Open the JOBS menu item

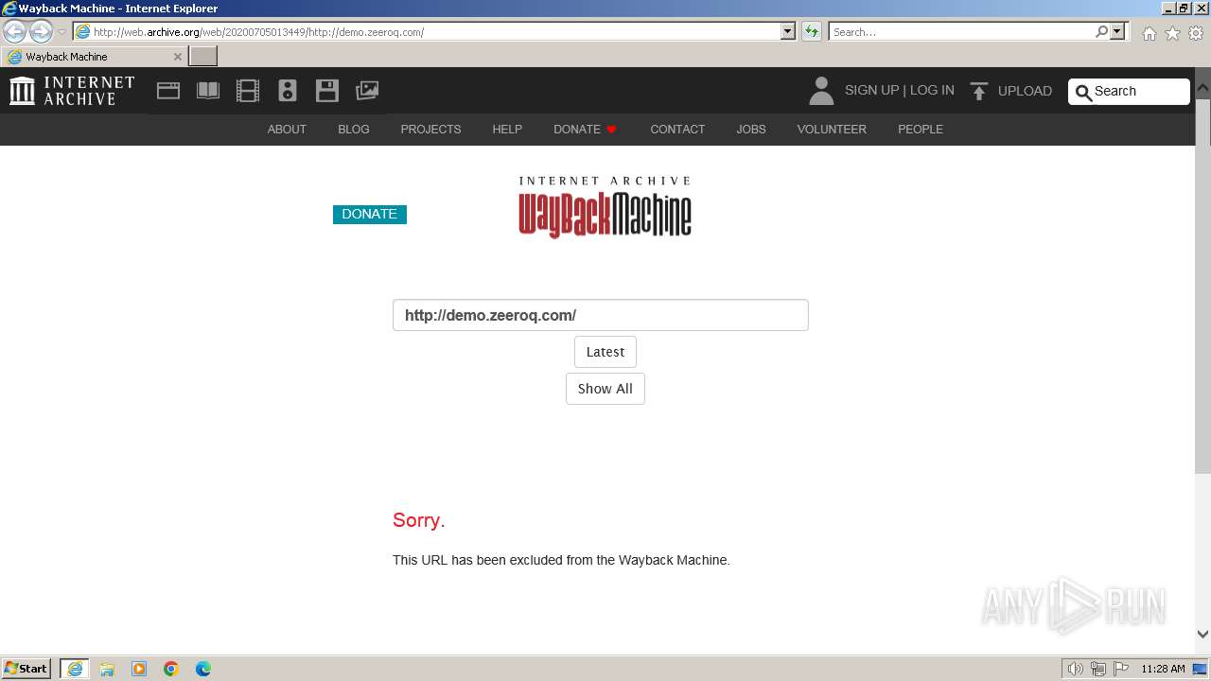click(x=751, y=129)
